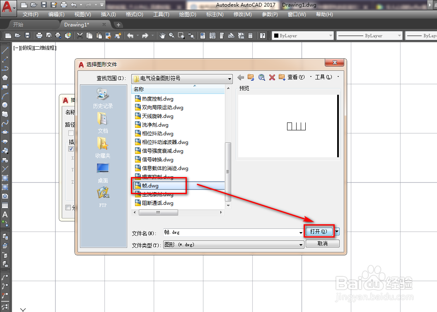437x312 pixels.
Task: Open the 绘图(D) menu
Action: [x=188, y=14]
